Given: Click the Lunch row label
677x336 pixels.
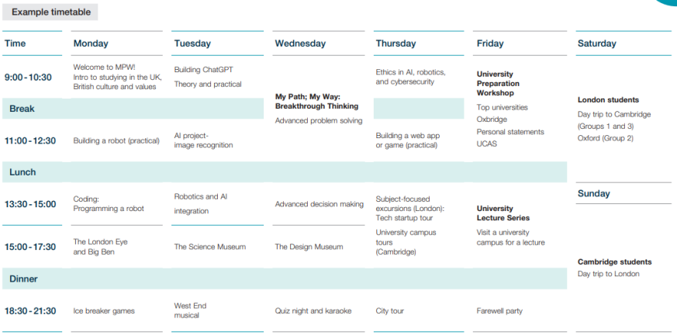Looking at the screenshot, I should coord(23,172).
